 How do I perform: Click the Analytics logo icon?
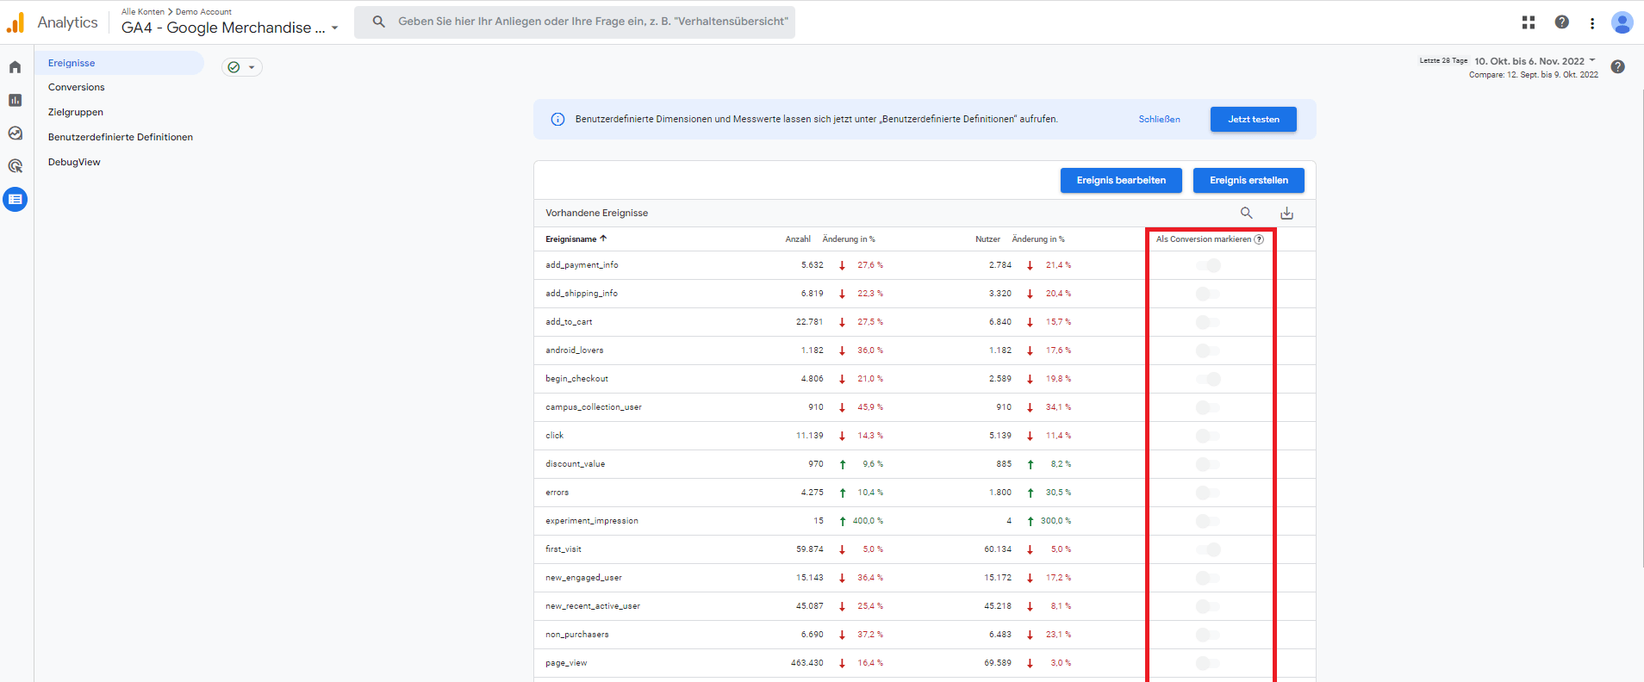[16, 22]
